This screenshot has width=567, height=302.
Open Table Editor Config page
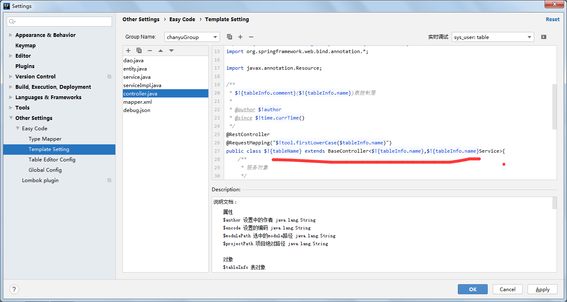(x=52, y=159)
